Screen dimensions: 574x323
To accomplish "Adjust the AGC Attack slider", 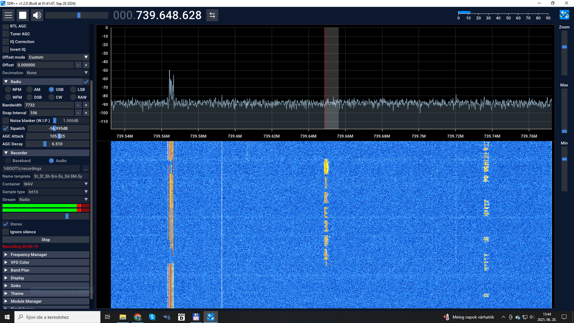I will 57,136.
